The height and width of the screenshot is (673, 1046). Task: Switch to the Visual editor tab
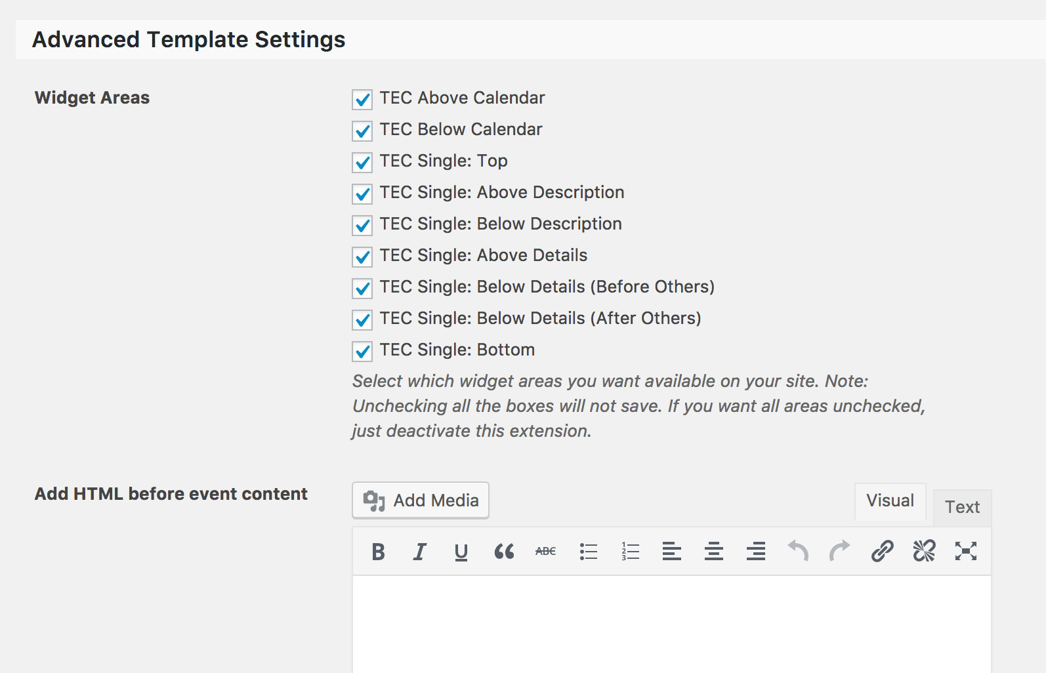click(890, 501)
